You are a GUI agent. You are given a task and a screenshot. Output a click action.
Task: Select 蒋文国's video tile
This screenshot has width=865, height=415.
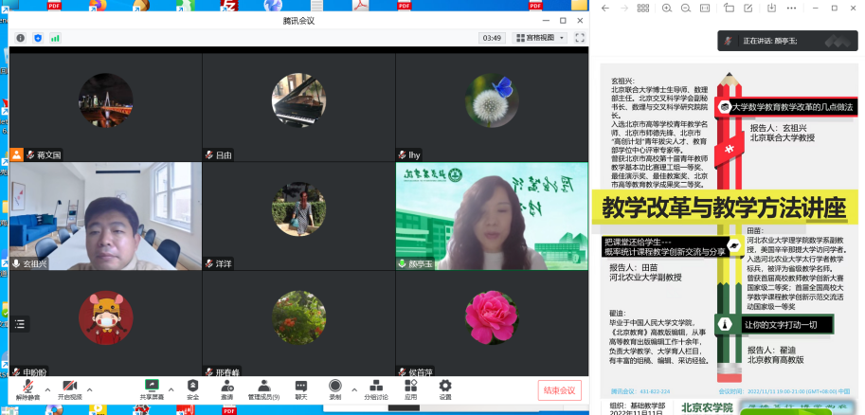pyautogui.click(x=105, y=107)
